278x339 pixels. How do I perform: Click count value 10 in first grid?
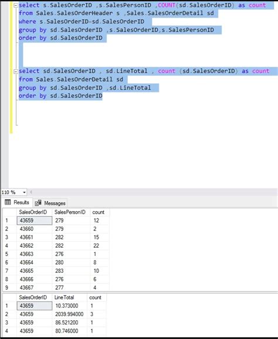pyautogui.click(x=100, y=271)
